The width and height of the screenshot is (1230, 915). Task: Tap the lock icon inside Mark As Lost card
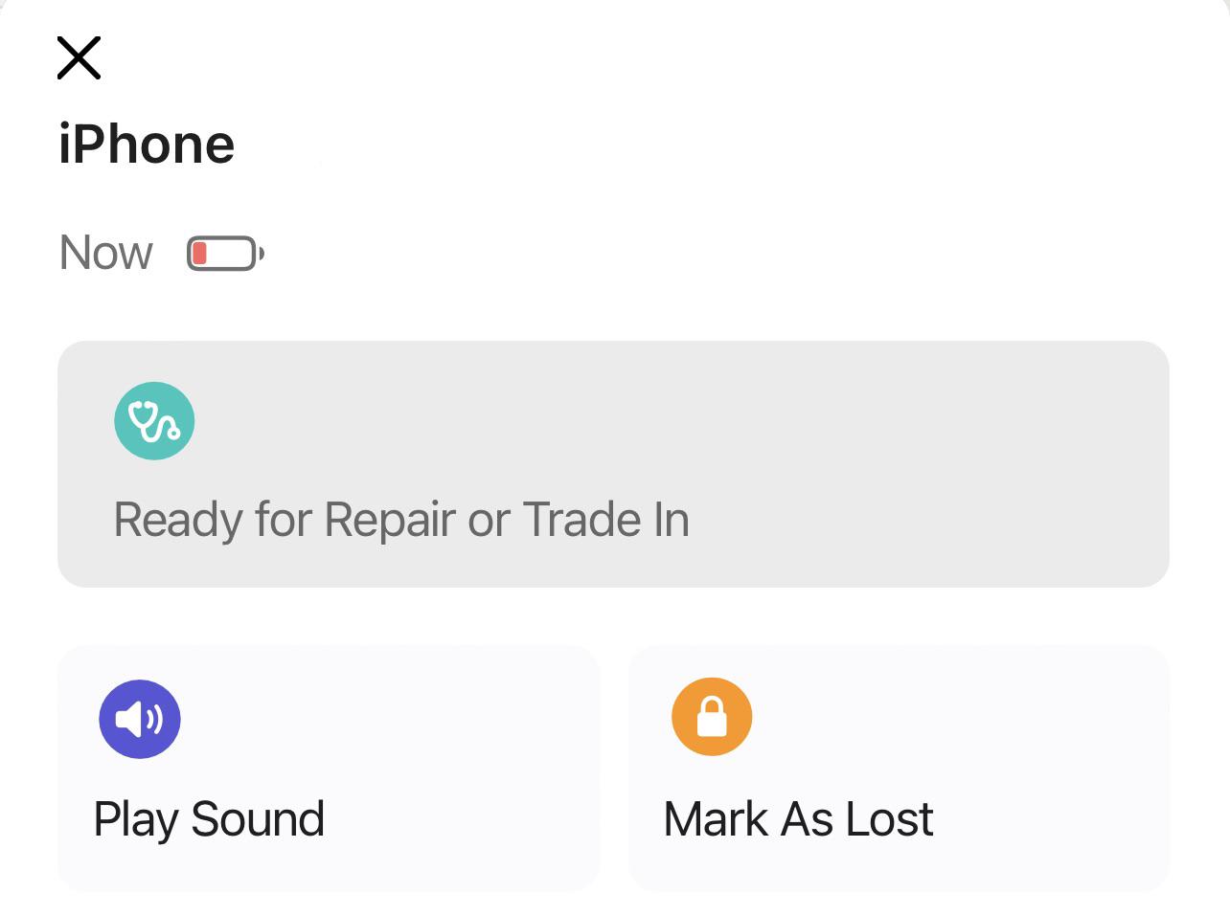(712, 716)
